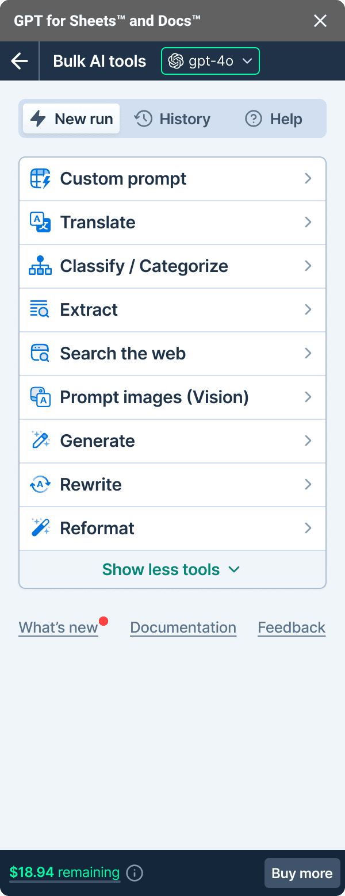Follow the What's new link
The width and height of the screenshot is (345, 896).
tap(58, 627)
